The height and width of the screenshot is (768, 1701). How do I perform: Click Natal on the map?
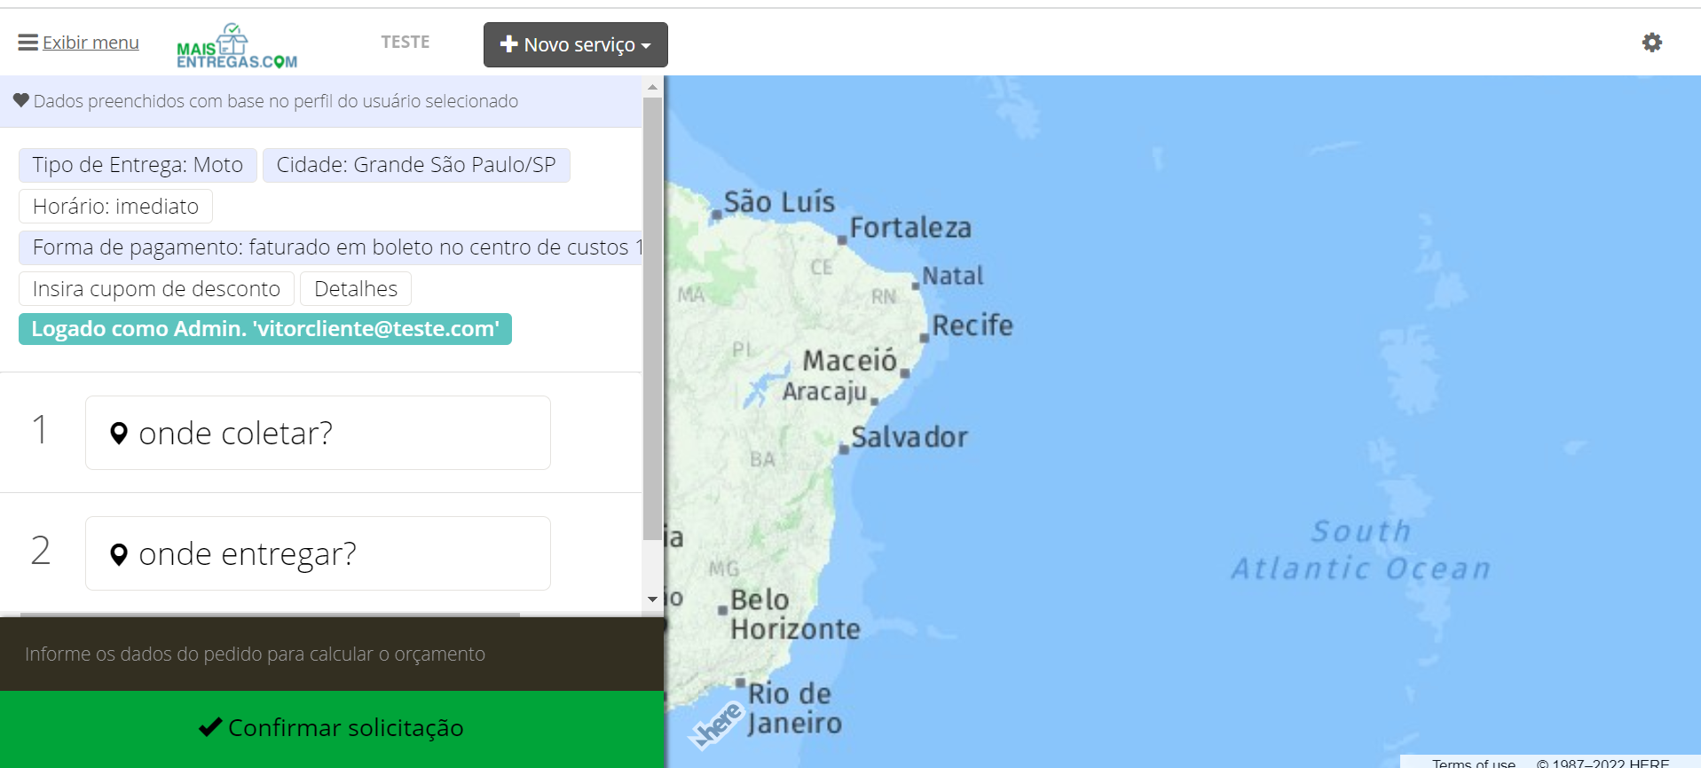[x=953, y=276]
